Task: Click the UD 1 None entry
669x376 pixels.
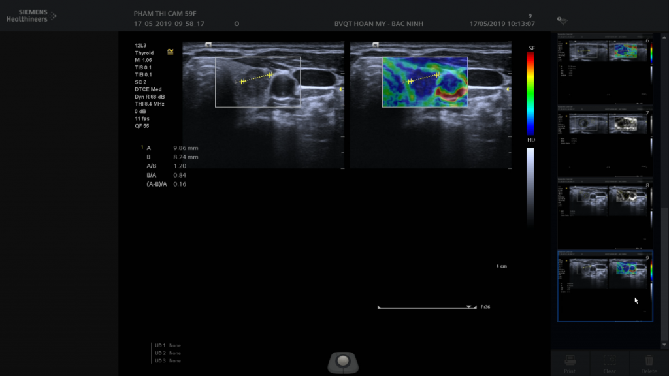Action: point(168,345)
